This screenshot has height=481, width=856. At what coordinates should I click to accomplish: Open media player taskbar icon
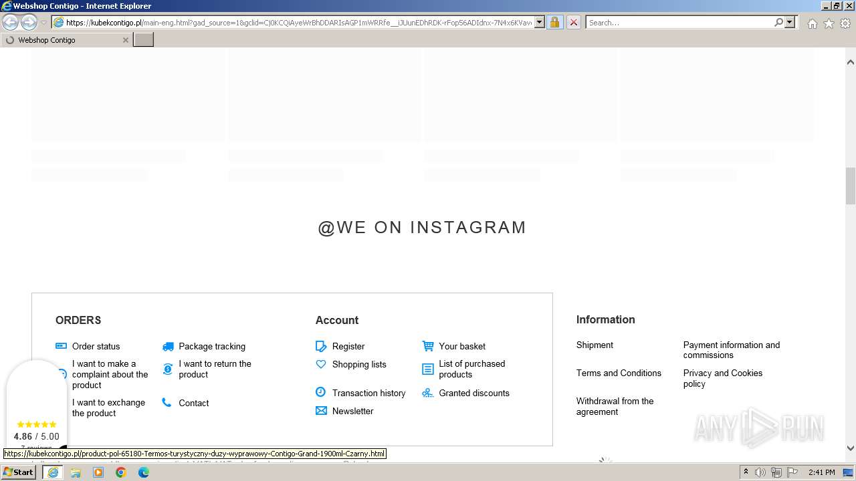(98, 472)
